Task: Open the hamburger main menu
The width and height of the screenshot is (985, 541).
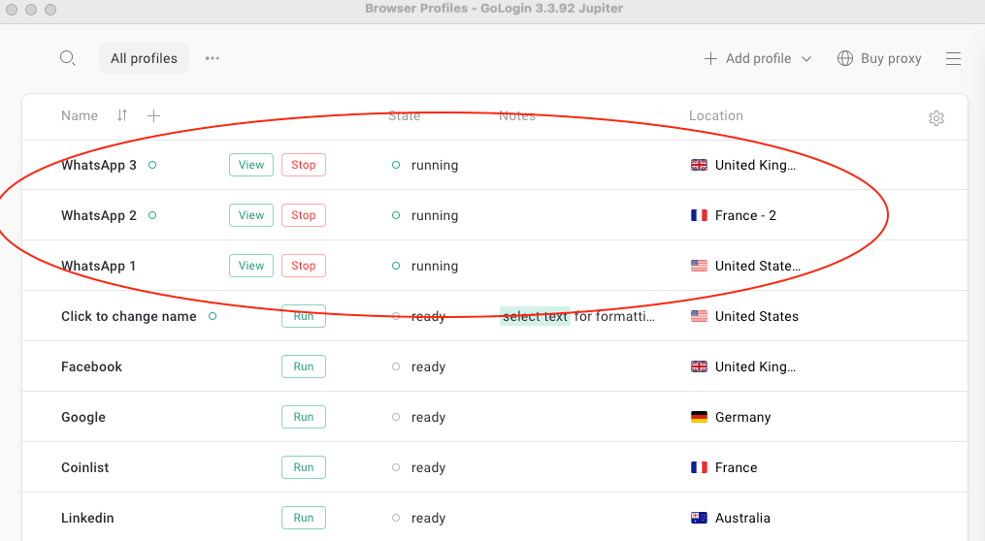Action: [953, 58]
